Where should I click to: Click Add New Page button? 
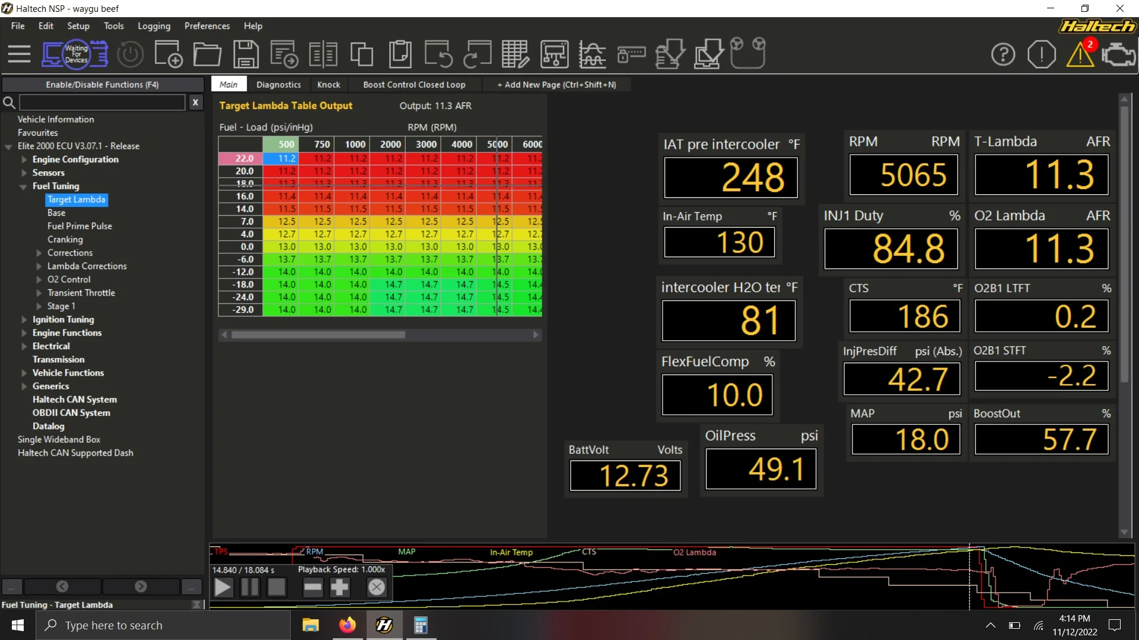(556, 85)
